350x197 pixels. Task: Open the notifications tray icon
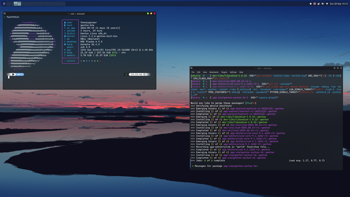(x=311, y=4)
